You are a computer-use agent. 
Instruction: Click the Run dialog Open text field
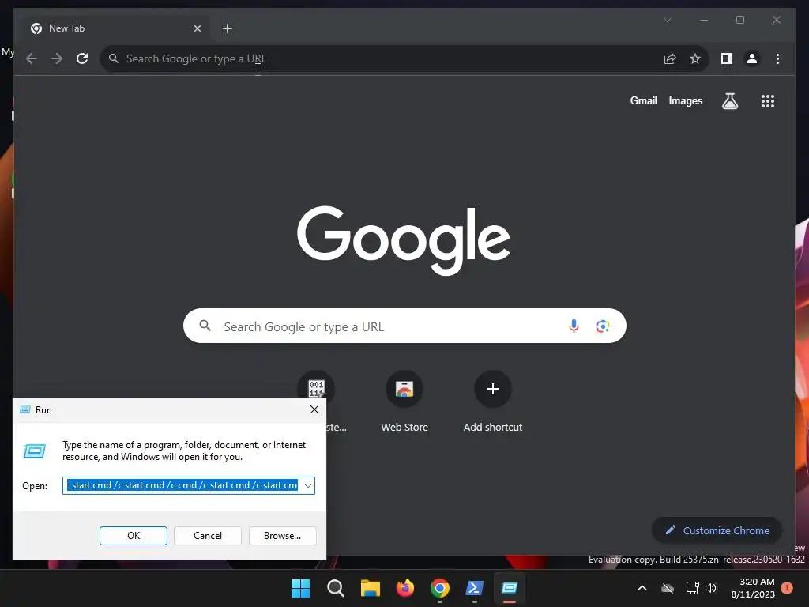(x=182, y=485)
